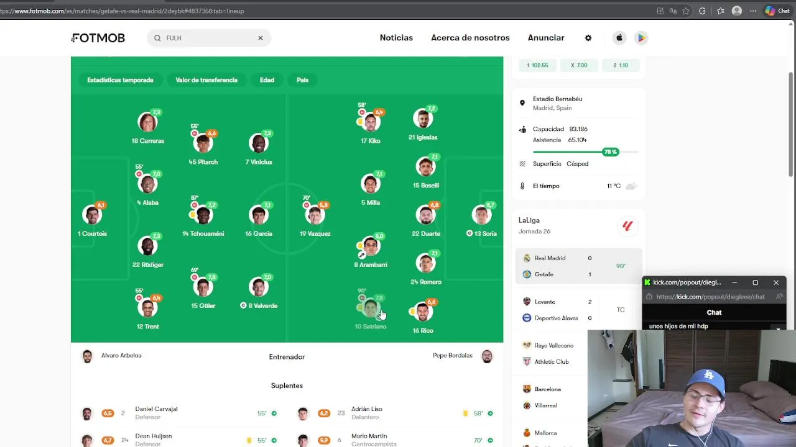Click Real Madrid crest in match list
The height and width of the screenshot is (447, 796).
[527, 258]
